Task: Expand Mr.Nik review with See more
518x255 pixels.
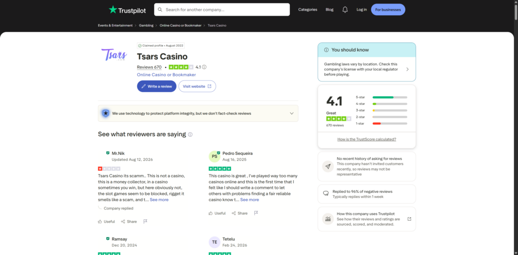Action: pos(159,200)
